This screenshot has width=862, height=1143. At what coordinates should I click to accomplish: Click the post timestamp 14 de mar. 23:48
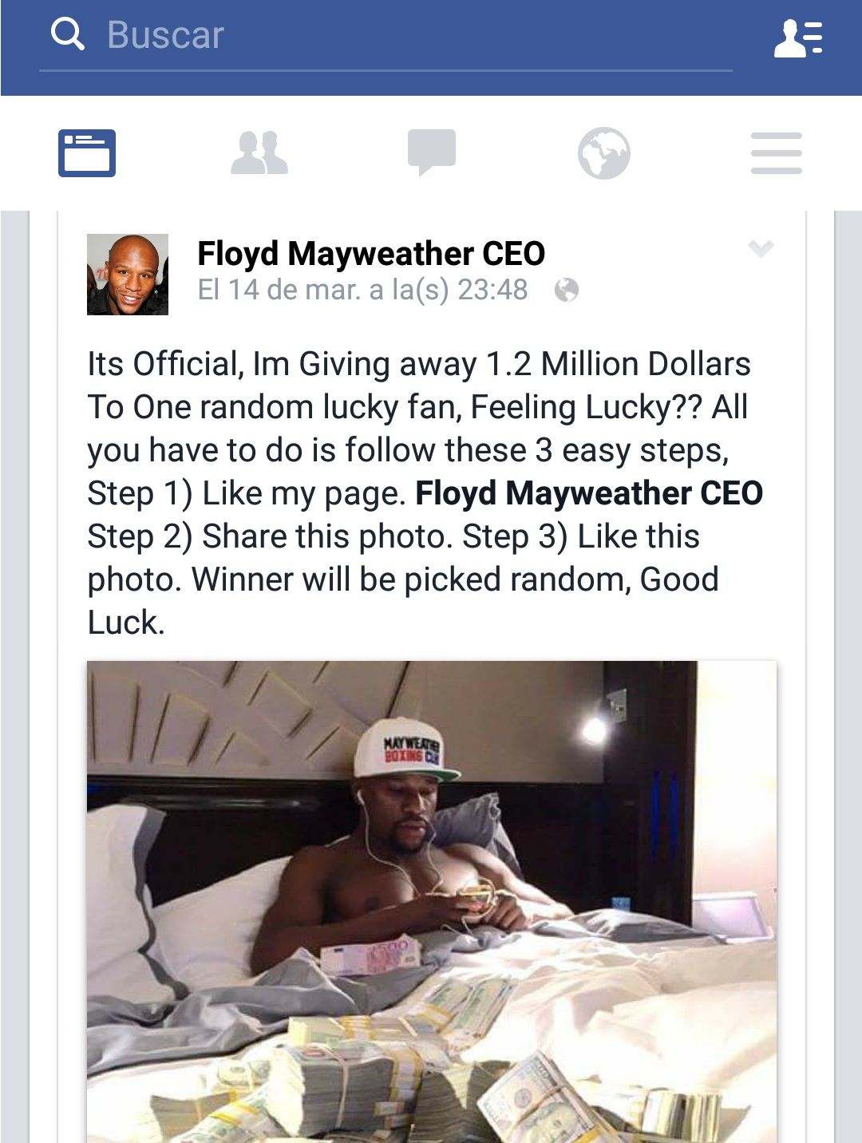(363, 290)
